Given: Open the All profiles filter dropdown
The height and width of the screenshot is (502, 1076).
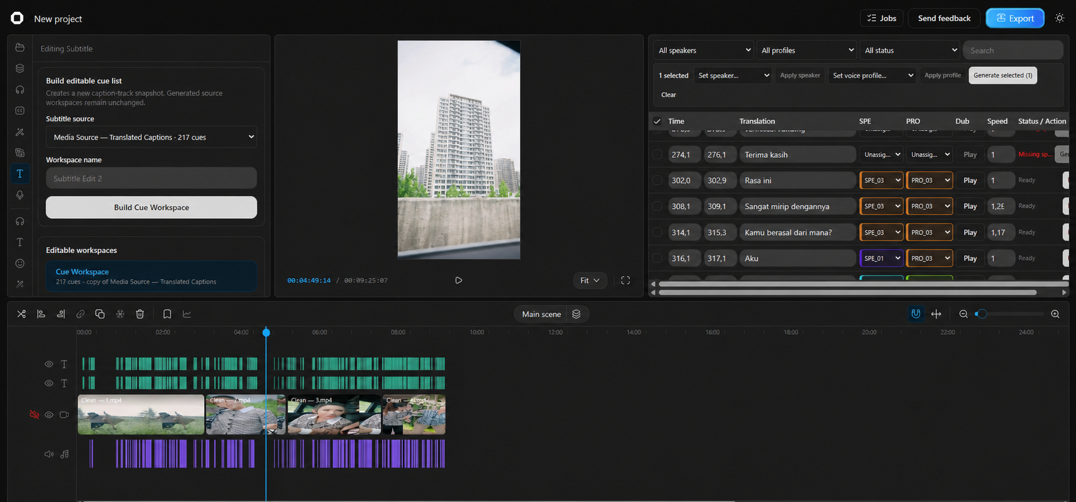Looking at the screenshot, I should point(806,50).
